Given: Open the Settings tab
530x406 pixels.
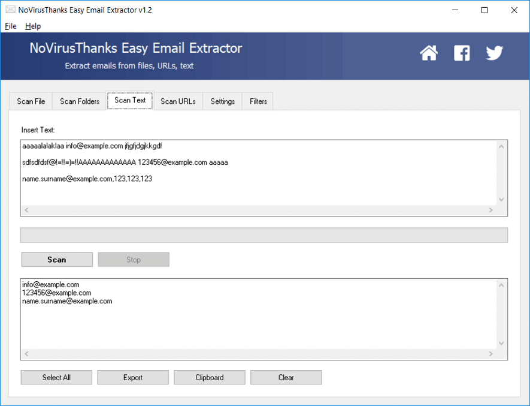Looking at the screenshot, I should tap(222, 101).
